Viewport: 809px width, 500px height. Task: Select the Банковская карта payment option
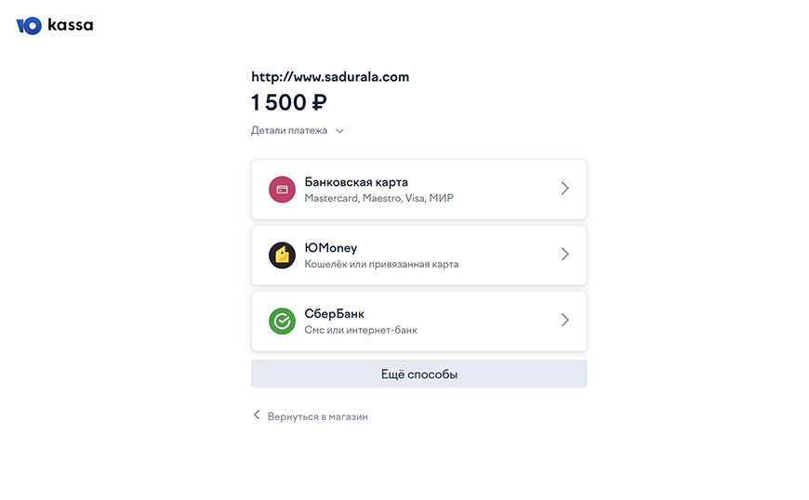(356, 182)
